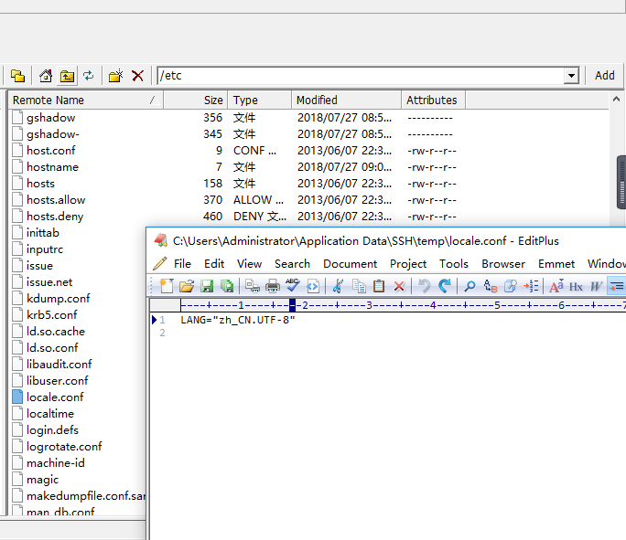Create a new remote folder
Viewport: 626px width, 540px height.
pos(116,75)
